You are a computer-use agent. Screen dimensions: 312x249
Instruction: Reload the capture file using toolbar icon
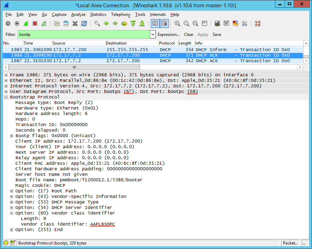[84, 23]
